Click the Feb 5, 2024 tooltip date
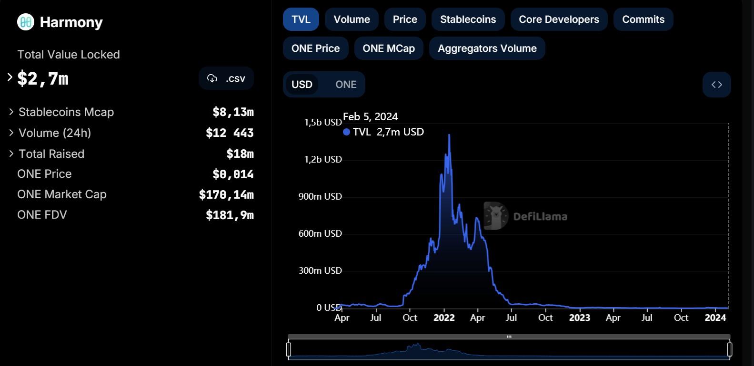754x366 pixels. pyautogui.click(x=371, y=116)
